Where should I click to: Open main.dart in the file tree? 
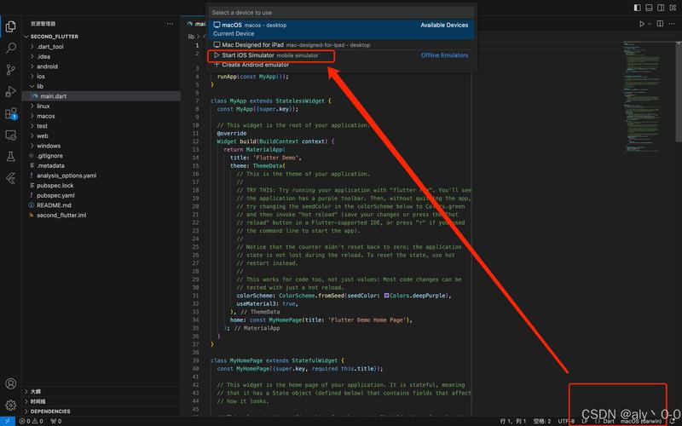101,96
